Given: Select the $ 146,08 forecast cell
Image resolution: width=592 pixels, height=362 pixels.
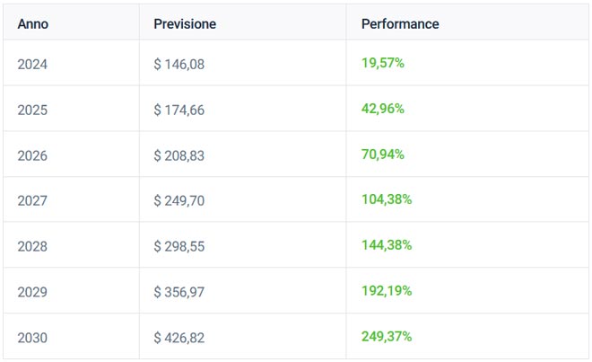Looking at the screenshot, I should click(x=179, y=64).
